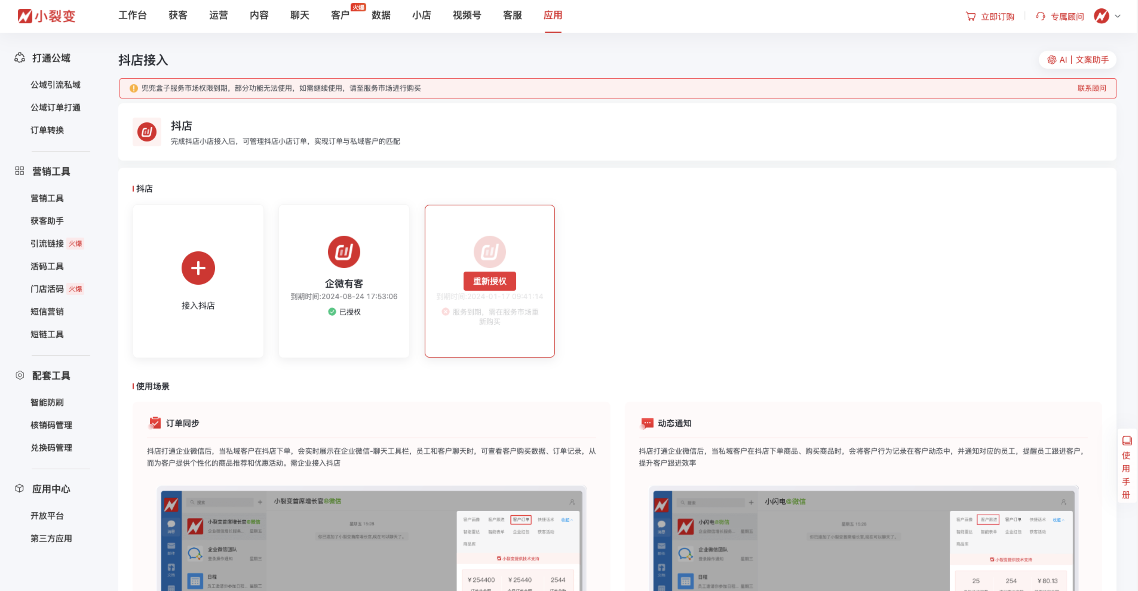Expand the account dropdown arrow
This screenshot has height=591, width=1138.
tap(1118, 16)
